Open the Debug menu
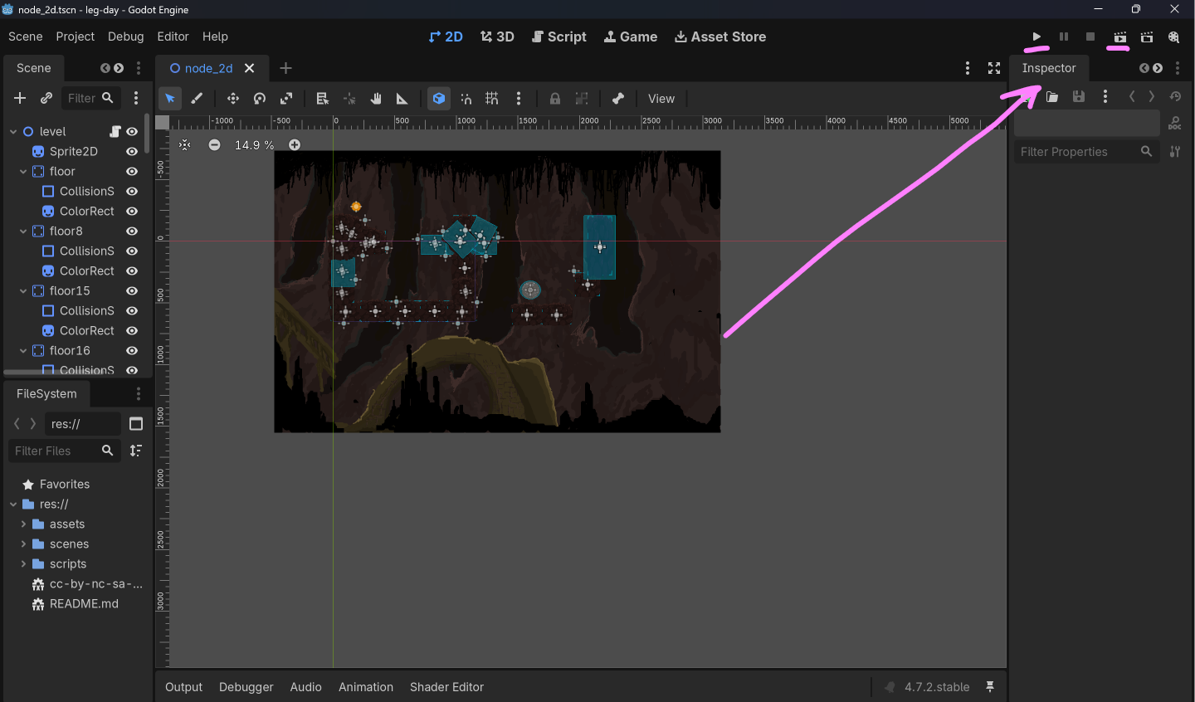This screenshot has height=702, width=1195. [126, 37]
